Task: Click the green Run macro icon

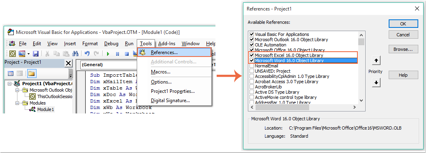Action: click(x=108, y=54)
